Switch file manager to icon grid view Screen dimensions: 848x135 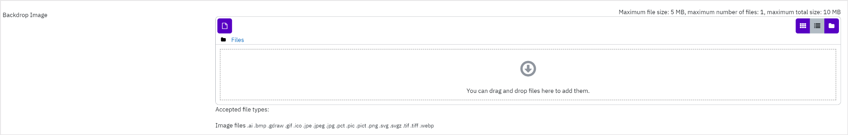803,26
